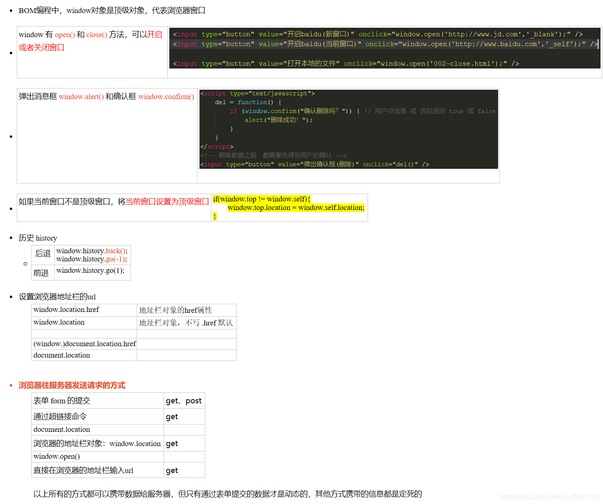Click the red text 'window.confirm()'
Screen dimensions: 603x504
(x=166, y=97)
